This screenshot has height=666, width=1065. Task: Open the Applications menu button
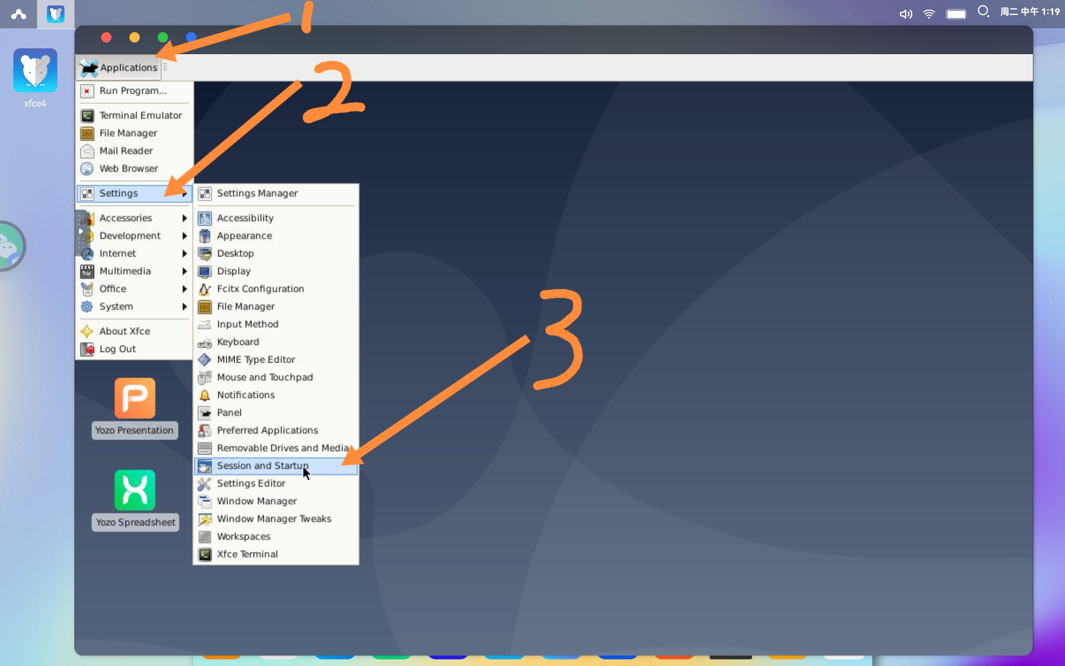pos(118,67)
